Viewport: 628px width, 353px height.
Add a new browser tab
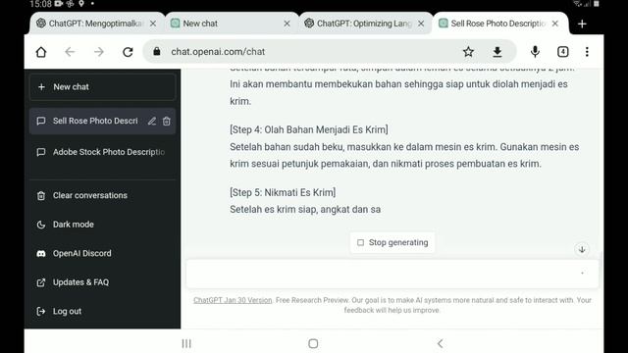coord(582,24)
